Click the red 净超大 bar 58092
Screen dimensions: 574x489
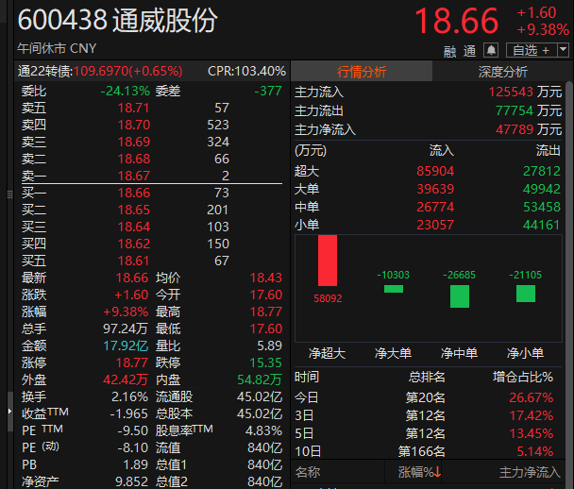click(x=328, y=261)
